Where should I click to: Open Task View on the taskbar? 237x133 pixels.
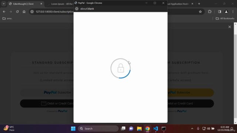pos(123,129)
